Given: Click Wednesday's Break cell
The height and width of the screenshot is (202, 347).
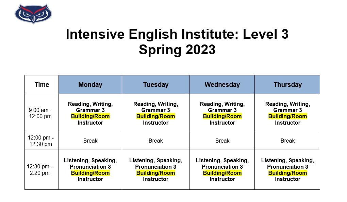Looking at the screenshot, I should click(x=222, y=141).
